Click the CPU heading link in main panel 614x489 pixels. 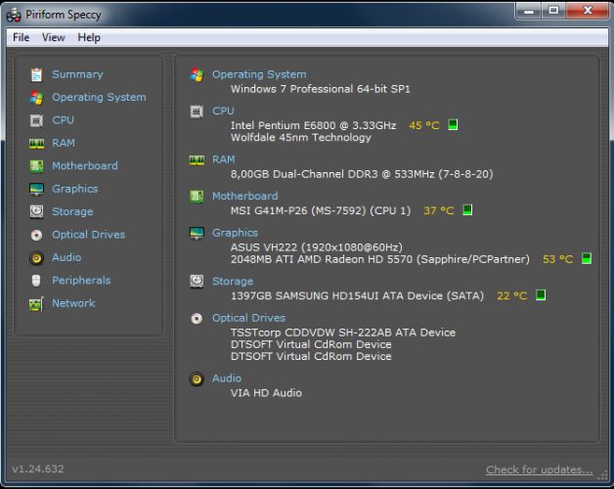[x=223, y=111]
